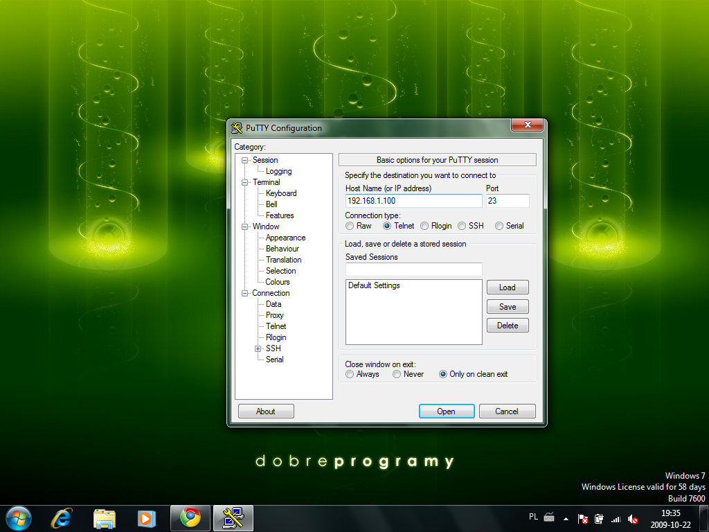Open the Colours settings category
This screenshot has height=532, width=709.
[278, 282]
